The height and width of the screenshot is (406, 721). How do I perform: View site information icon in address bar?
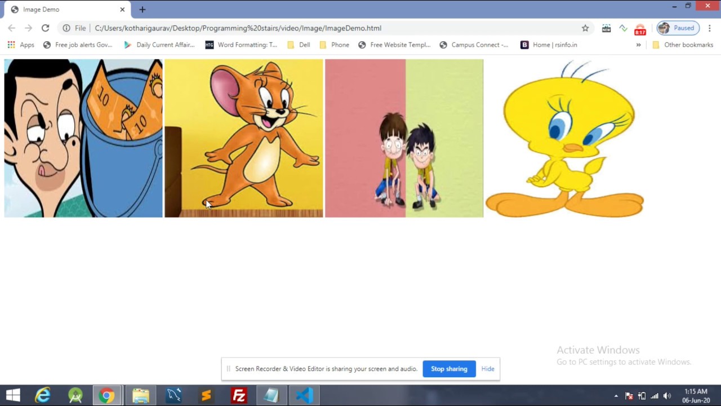(x=66, y=28)
